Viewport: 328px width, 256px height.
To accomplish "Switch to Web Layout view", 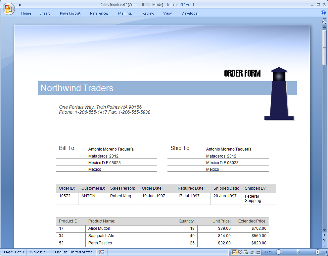I will 246,252.
